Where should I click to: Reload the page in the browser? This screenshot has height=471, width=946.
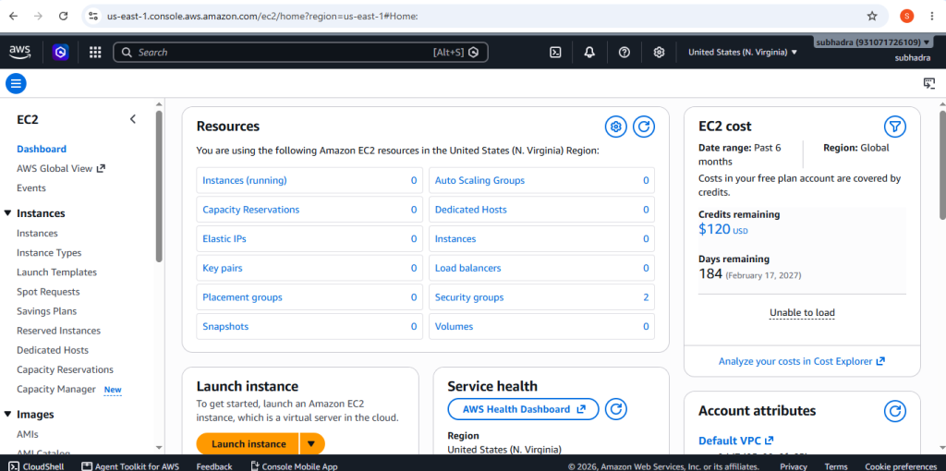coord(63,17)
